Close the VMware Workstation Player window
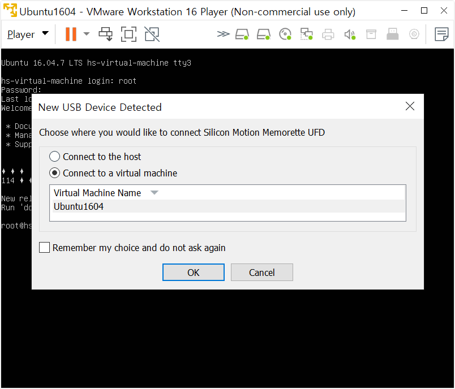 click(x=444, y=11)
